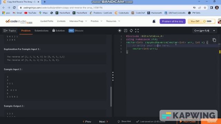Click the browser forward arrow
This screenshot has width=221, height=124.
9,8
